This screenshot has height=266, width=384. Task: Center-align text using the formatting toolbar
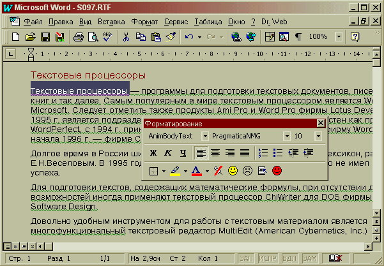click(x=215, y=152)
